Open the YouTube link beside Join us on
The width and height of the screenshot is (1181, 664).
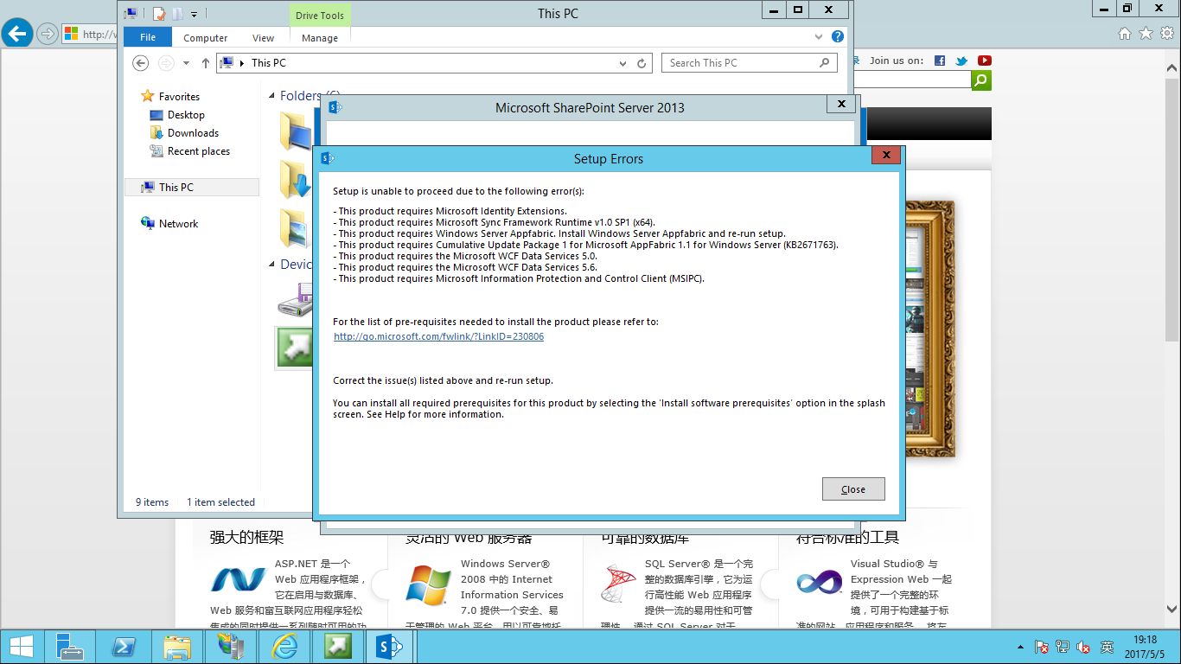pyautogui.click(x=984, y=61)
